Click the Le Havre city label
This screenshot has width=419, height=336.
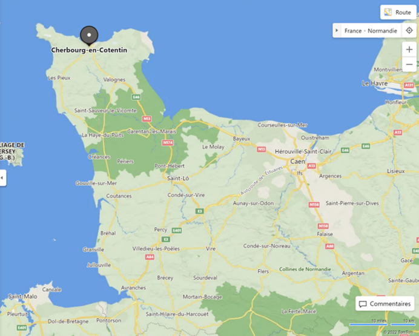click(x=375, y=84)
